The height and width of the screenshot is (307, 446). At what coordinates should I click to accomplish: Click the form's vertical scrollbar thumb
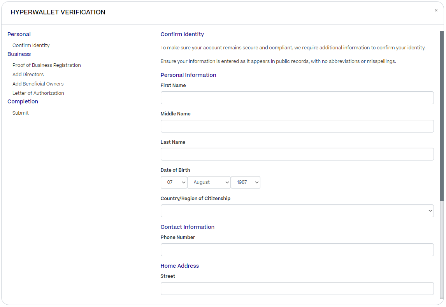(441, 116)
